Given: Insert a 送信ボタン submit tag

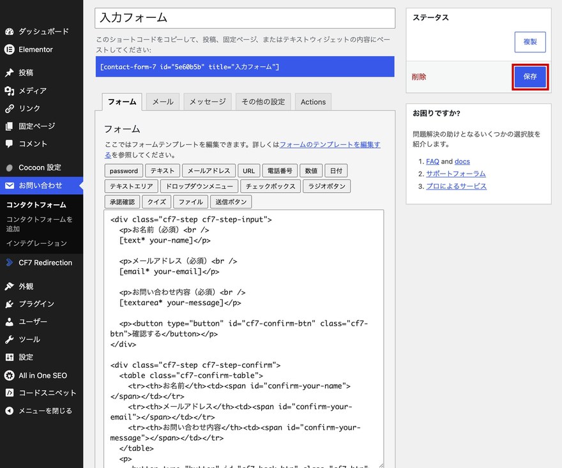Looking at the screenshot, I should (231, 202).
